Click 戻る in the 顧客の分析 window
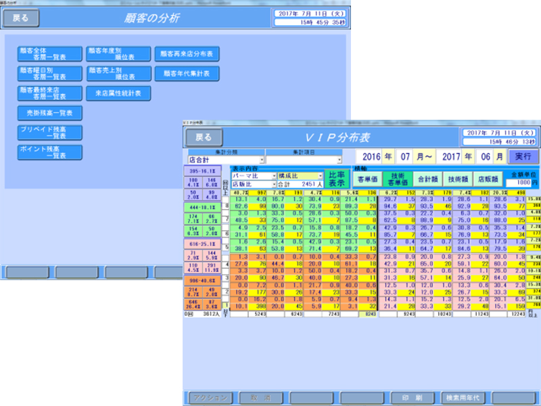 pyautogui.click(x=21, y=18)
